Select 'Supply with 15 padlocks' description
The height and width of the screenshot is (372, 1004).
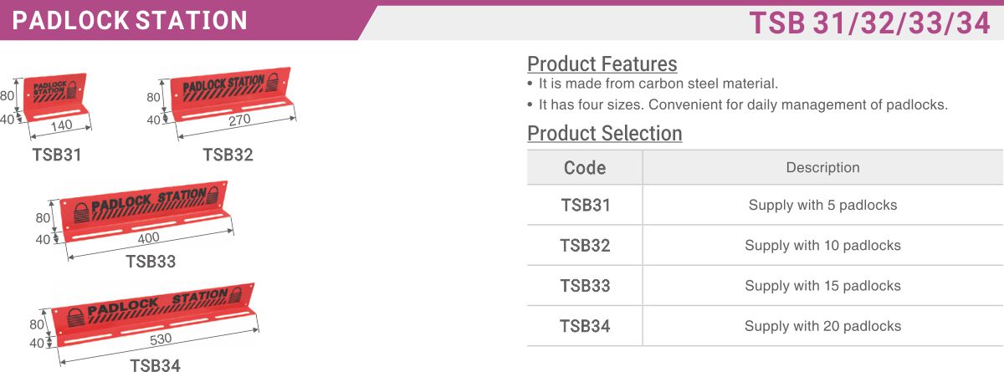(822, 285)
